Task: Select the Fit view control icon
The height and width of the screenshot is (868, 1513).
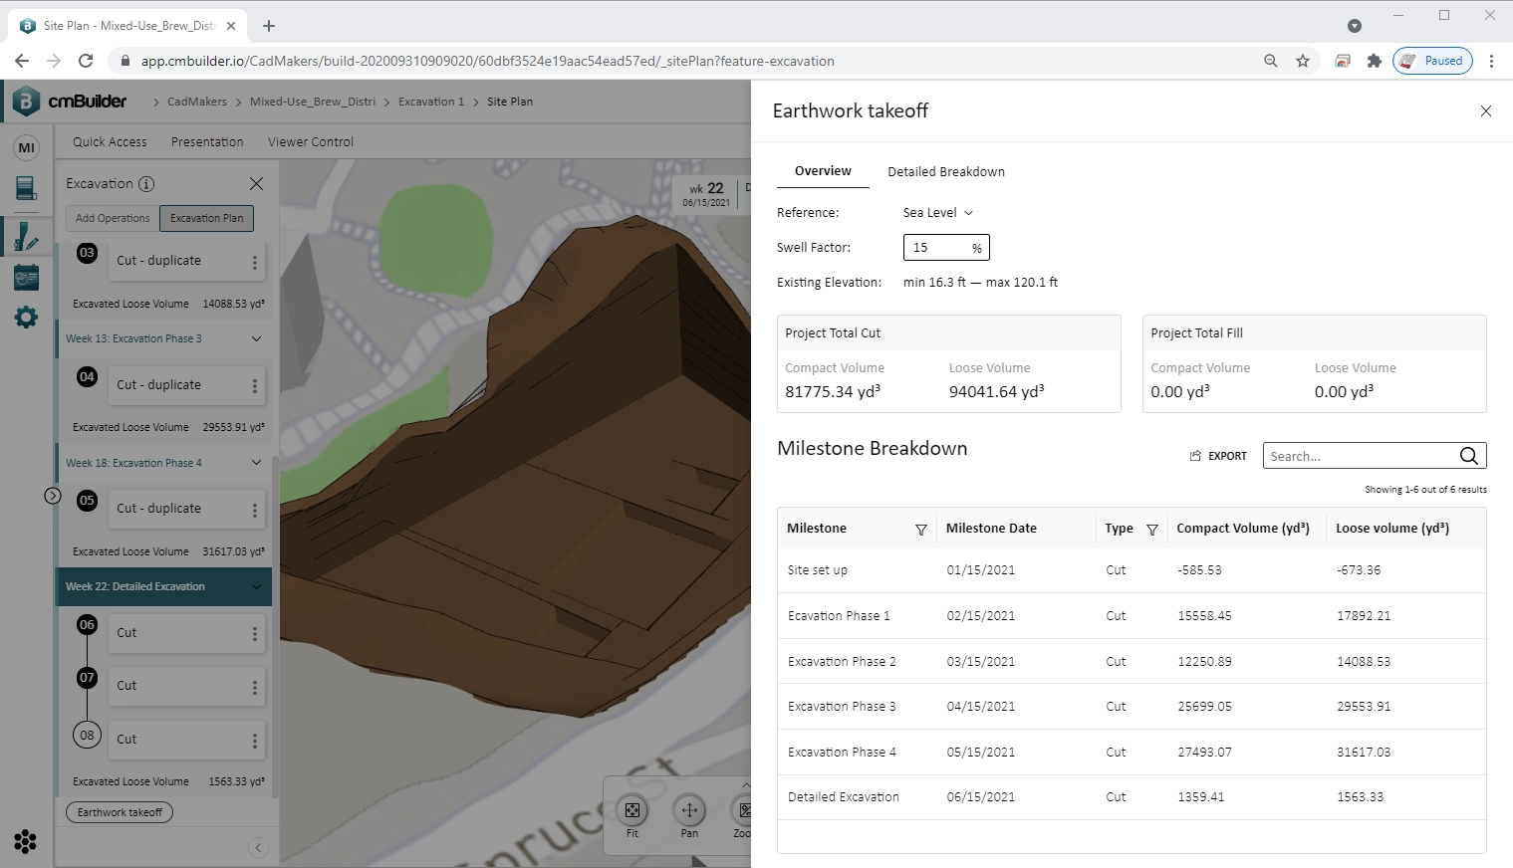Action: pos(632,810)
